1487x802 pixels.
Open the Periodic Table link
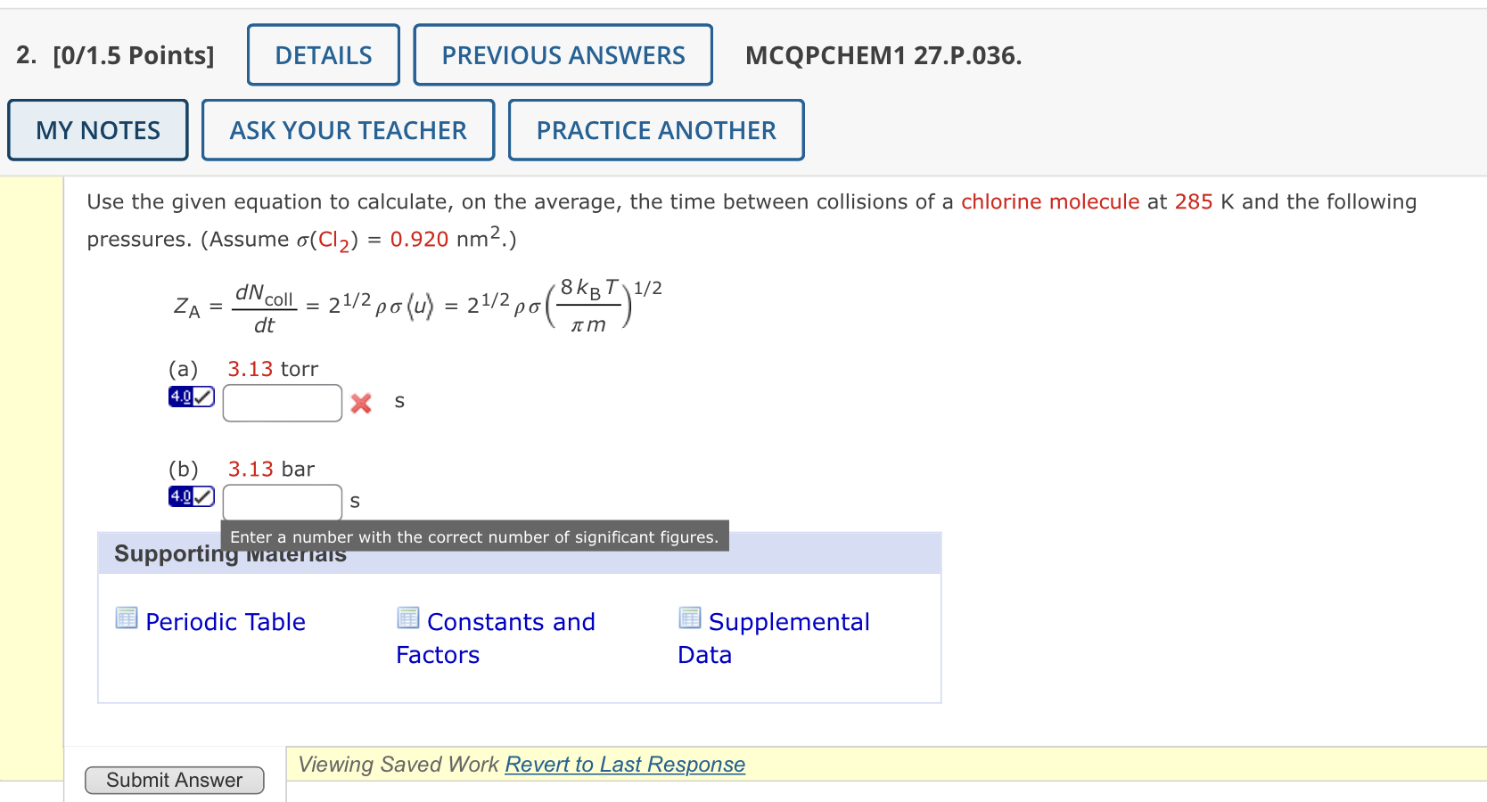[x=226, y=621]
